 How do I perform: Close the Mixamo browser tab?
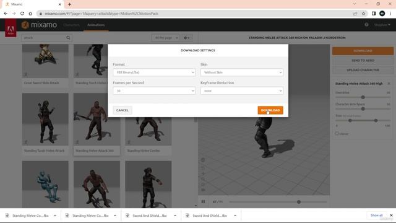point(59,4)
